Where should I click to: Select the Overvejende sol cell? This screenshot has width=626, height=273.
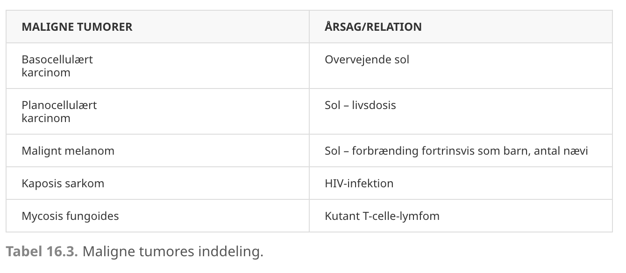(461, 66)
